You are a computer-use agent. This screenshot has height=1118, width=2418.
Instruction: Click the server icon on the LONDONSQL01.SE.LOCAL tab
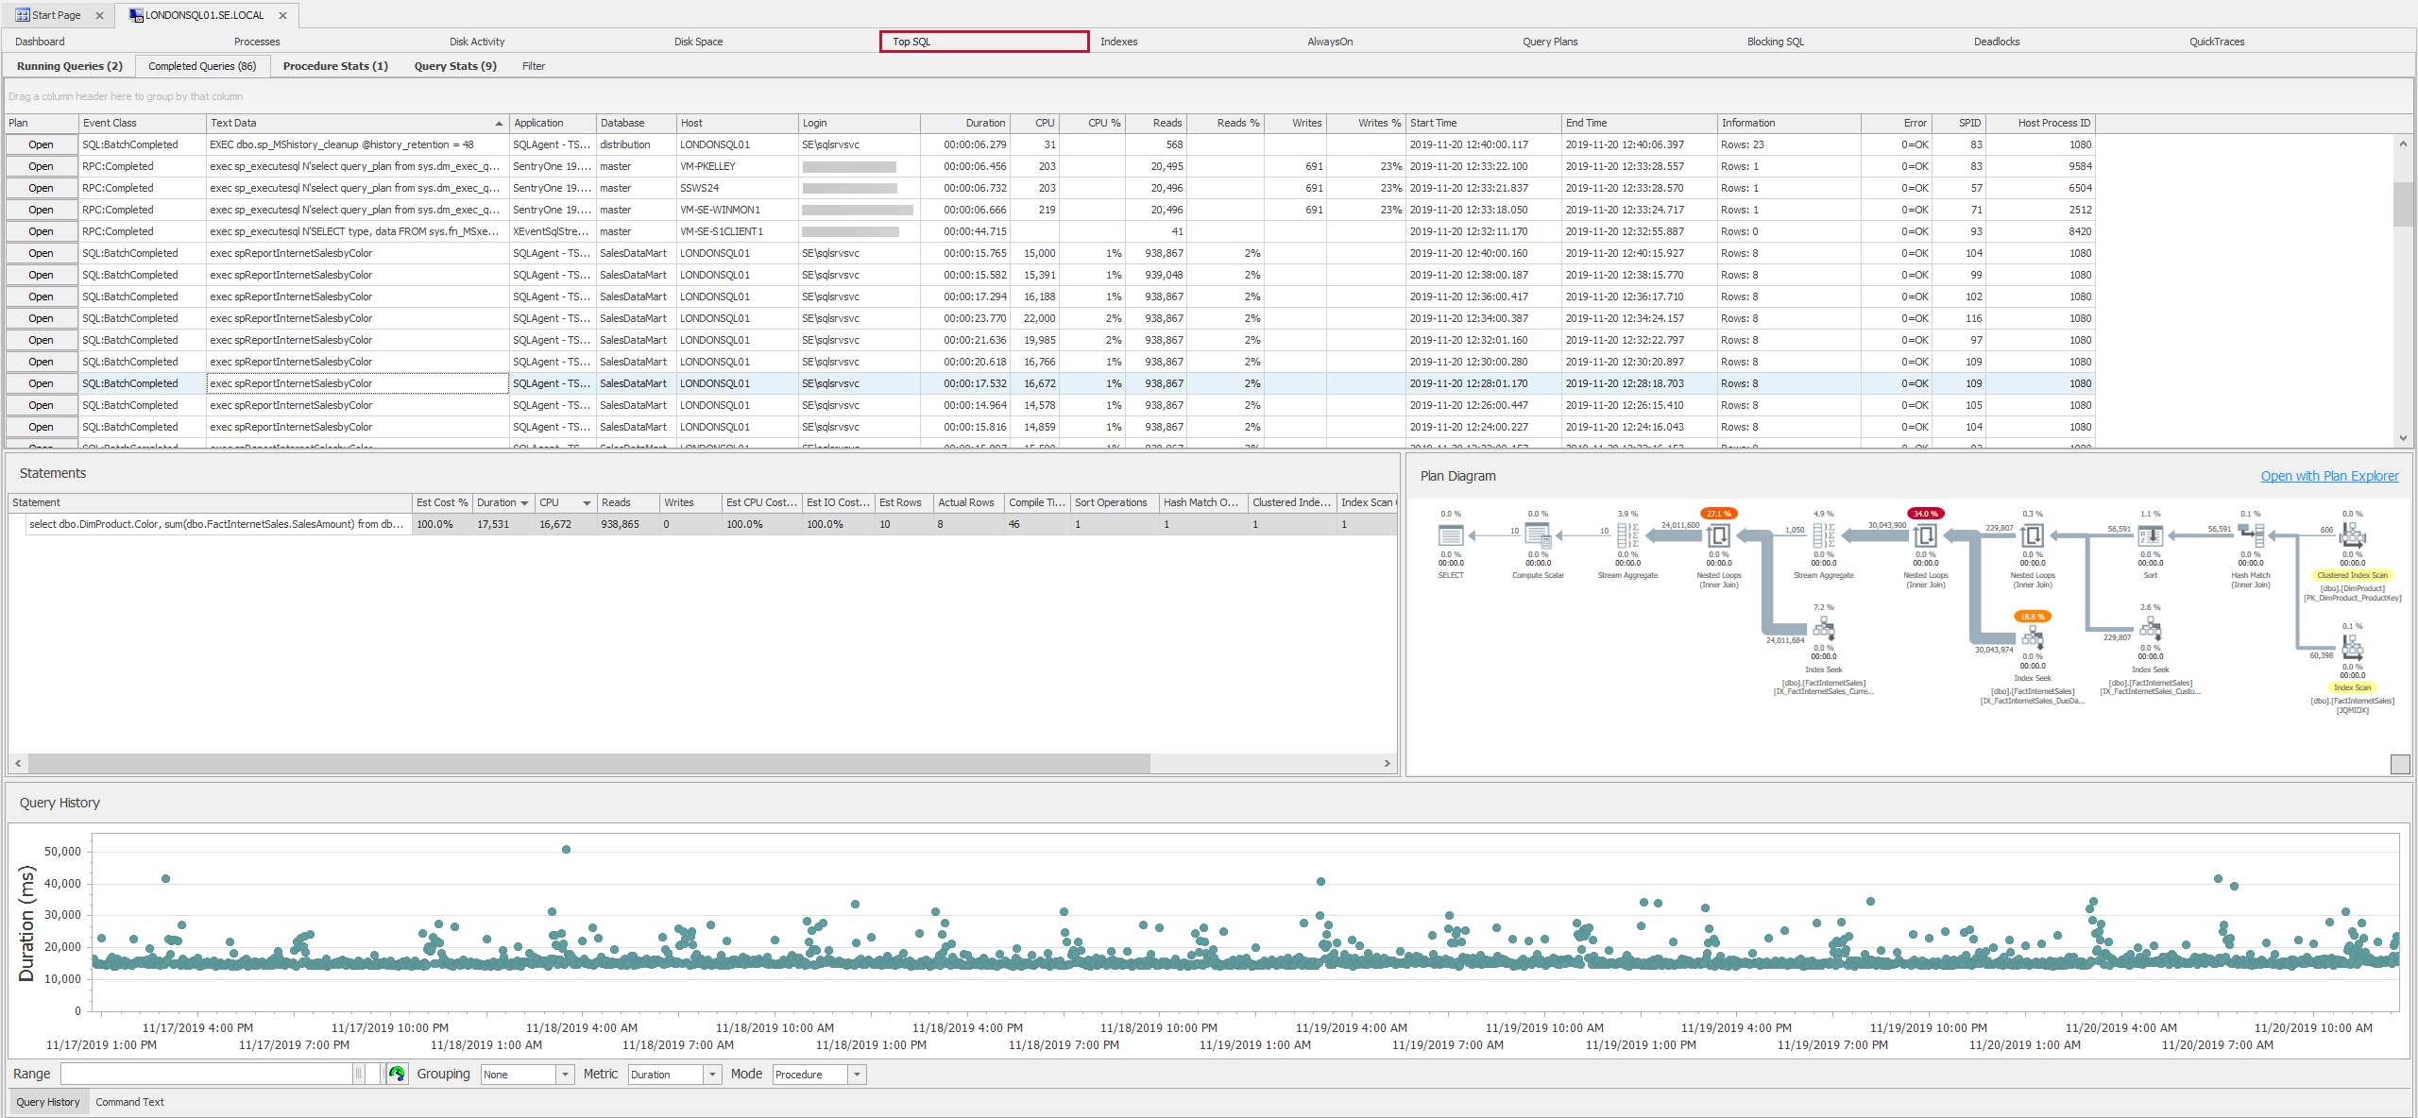coord(135,15)
